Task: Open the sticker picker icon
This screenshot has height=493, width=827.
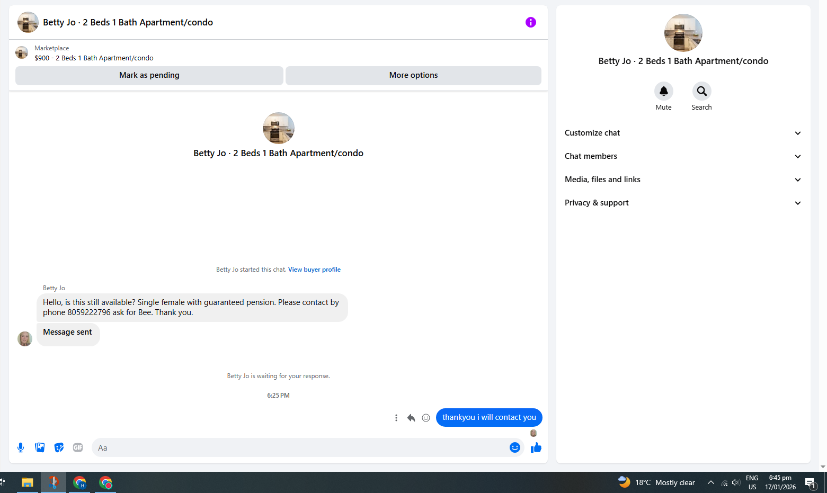Action: point(59,447)
